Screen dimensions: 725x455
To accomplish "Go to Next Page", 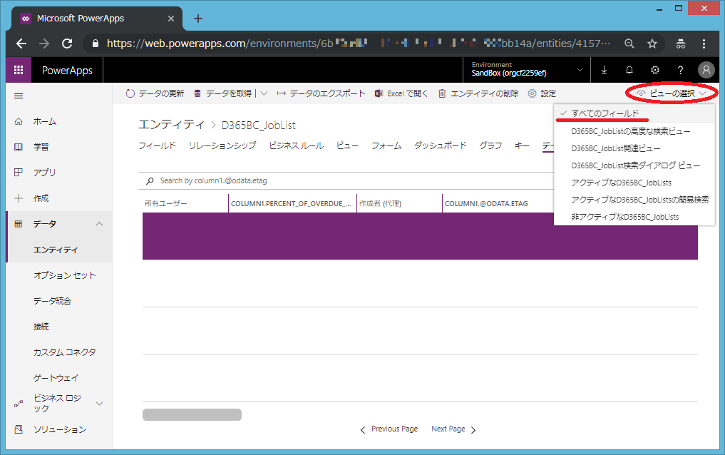I will tap(453, 429).
